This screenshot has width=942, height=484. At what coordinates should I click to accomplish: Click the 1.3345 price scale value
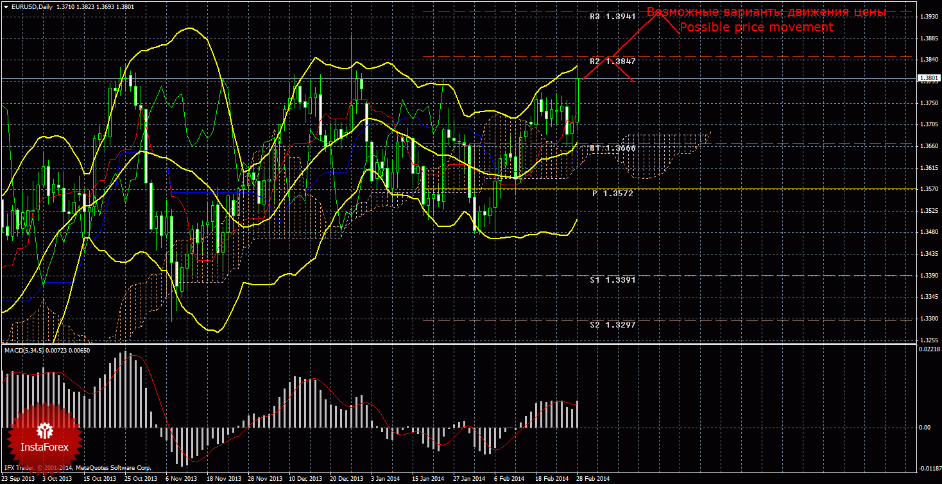coord(929,297)
